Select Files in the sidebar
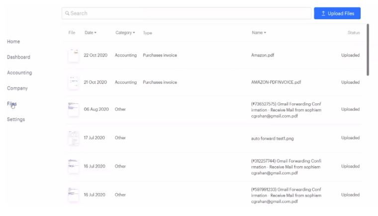 point(12,104)
